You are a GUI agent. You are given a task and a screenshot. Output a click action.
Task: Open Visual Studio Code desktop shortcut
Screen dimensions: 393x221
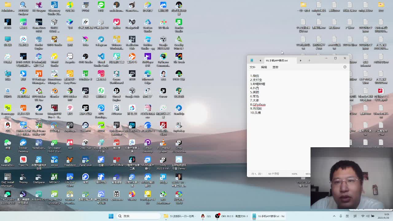point(101,60)
